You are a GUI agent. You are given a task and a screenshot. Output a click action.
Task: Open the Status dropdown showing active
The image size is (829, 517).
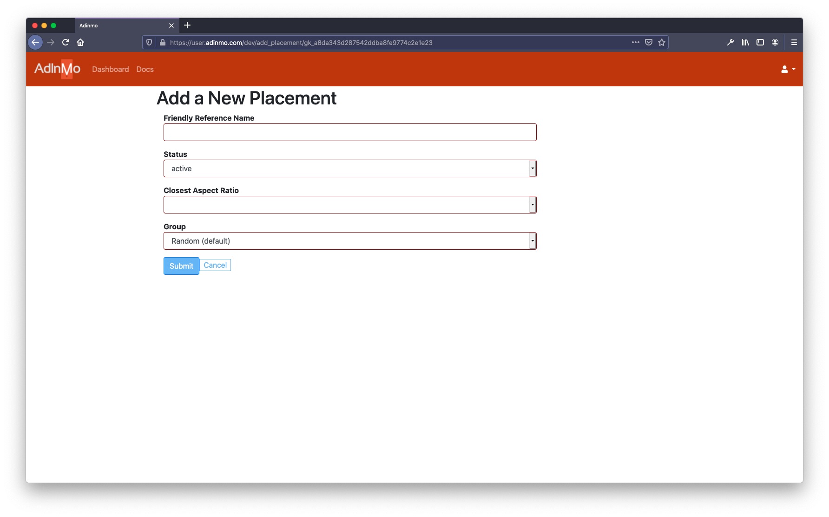tap(350, 168)
